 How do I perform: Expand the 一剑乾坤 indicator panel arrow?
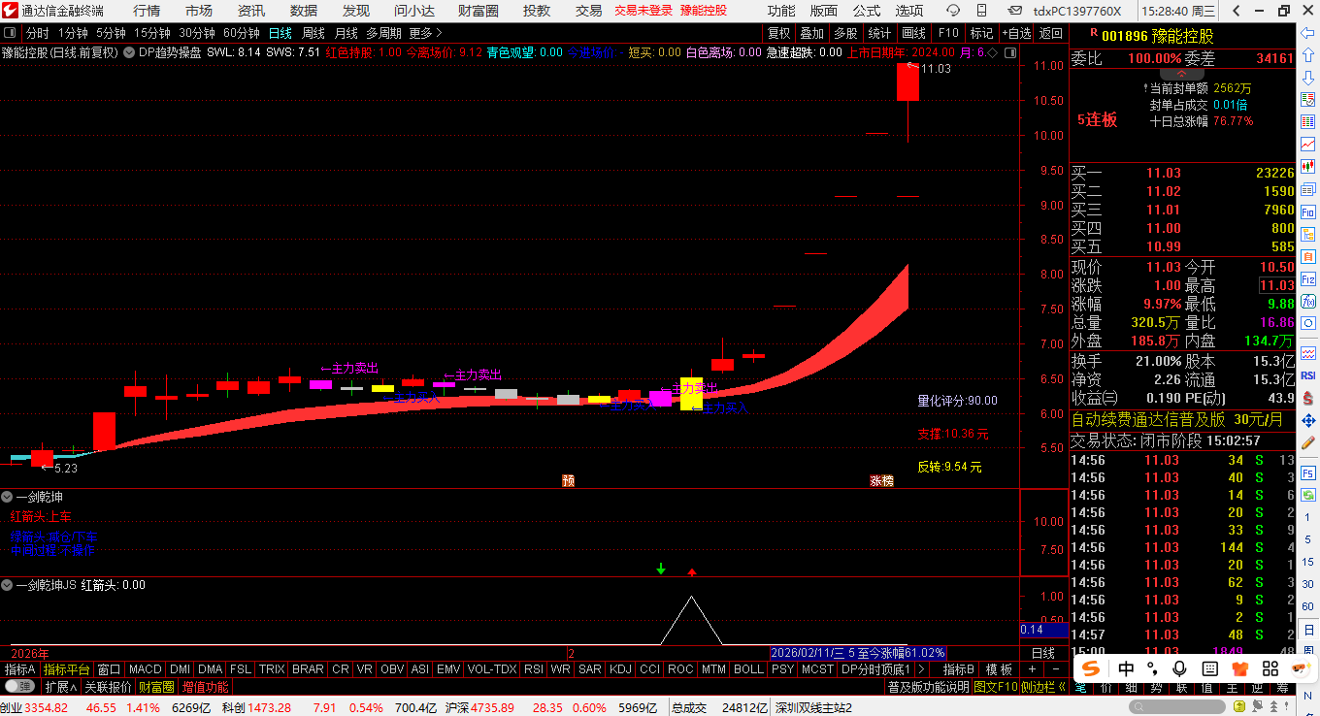click(x=7, y=497)
